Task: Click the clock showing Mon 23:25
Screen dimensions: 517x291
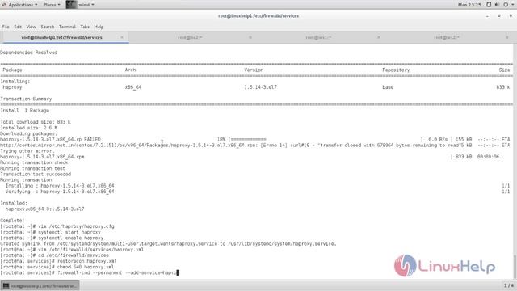Action: (469, 5)
